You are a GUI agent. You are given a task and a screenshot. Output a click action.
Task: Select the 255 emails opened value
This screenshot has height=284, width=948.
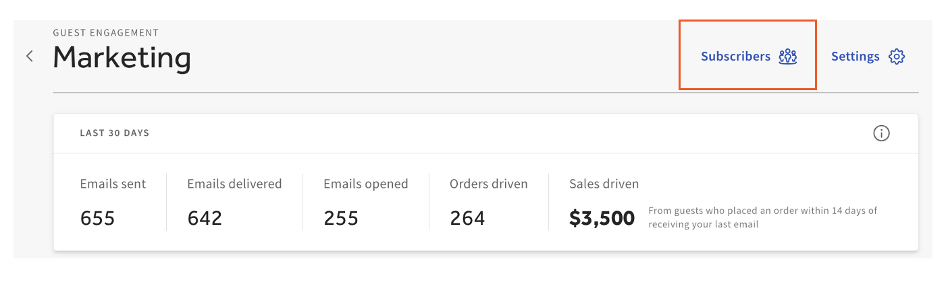pyautogui.click(x=341, y=218)
